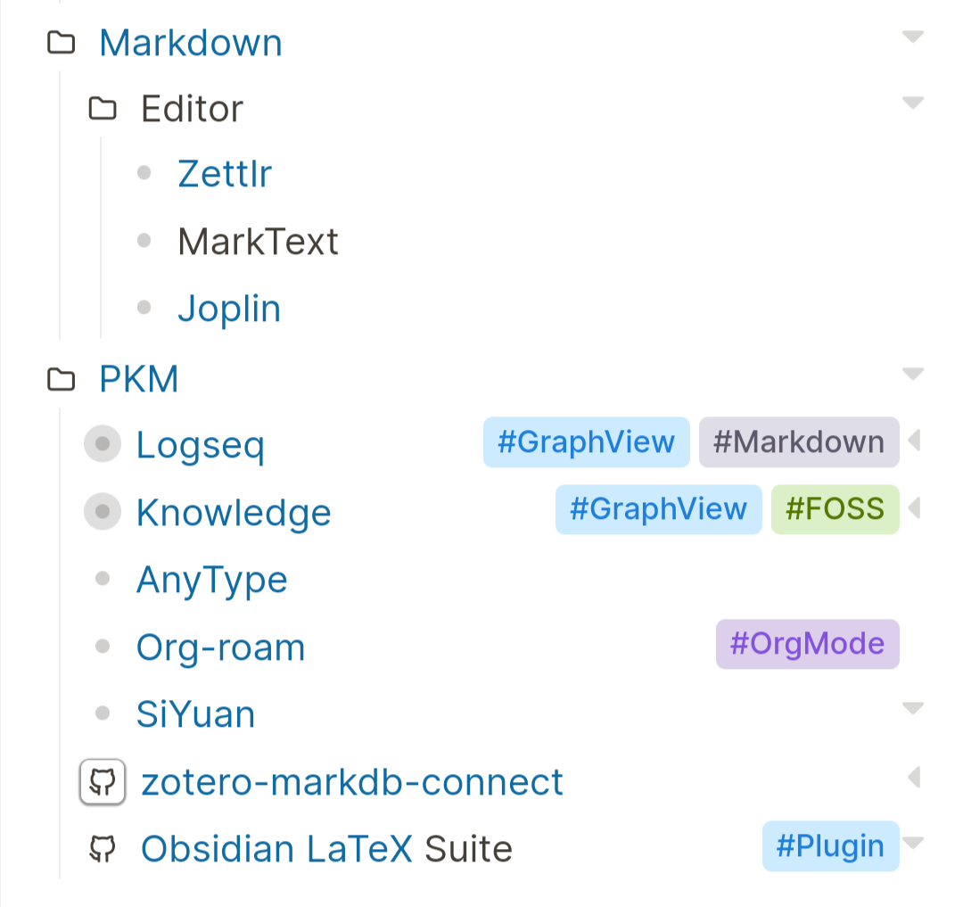963x907 pixels.
Task: Collapse the Markdown section arrow
Action: pos(913,37)
